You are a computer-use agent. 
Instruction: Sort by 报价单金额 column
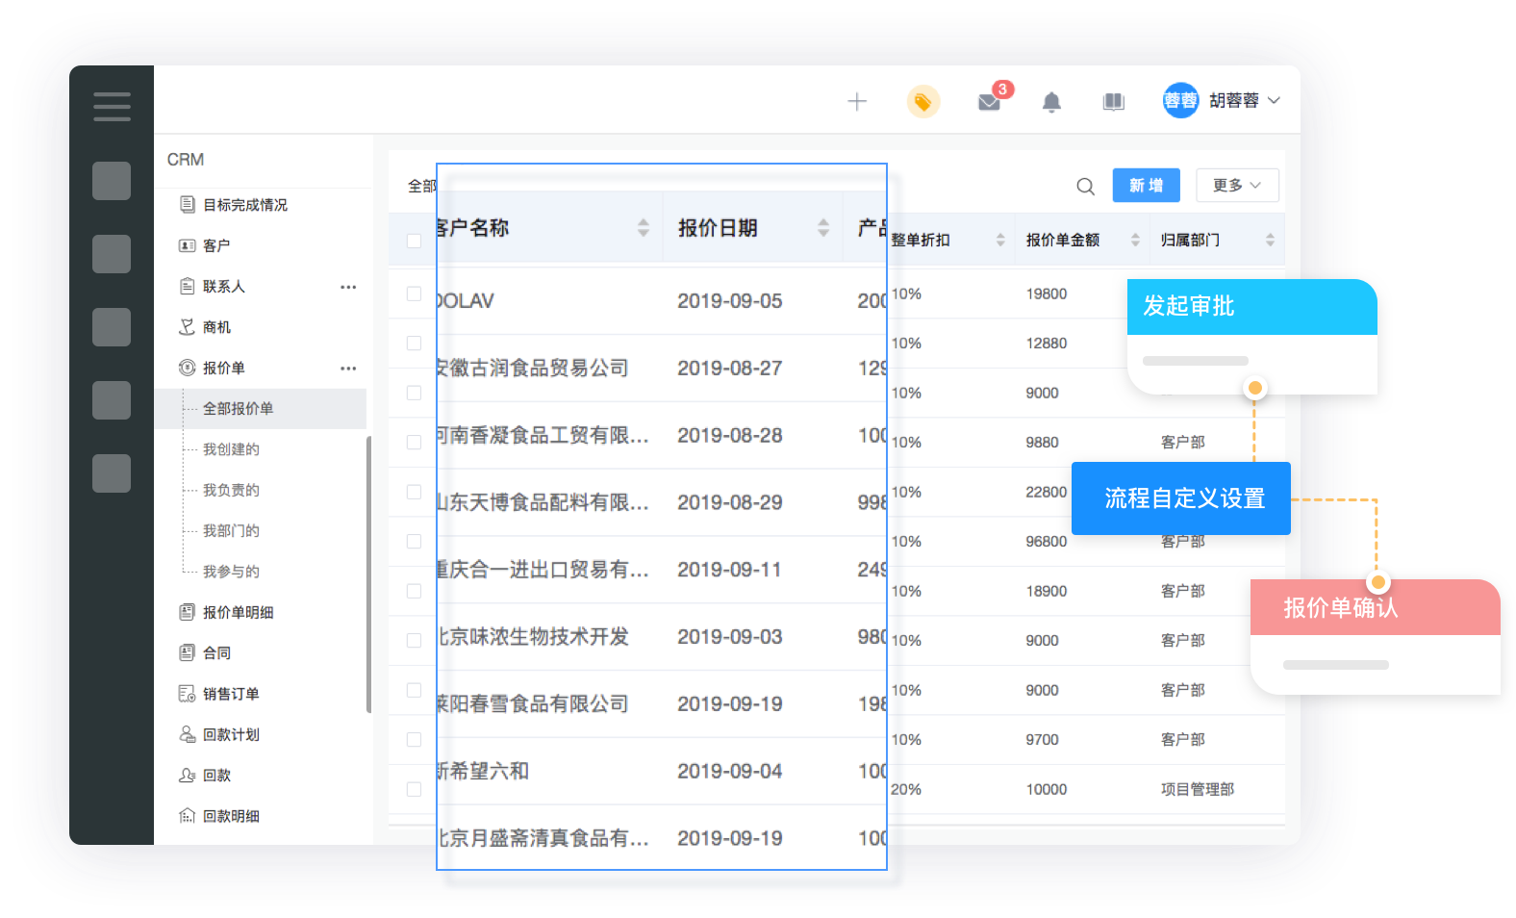click(1135, 240)
